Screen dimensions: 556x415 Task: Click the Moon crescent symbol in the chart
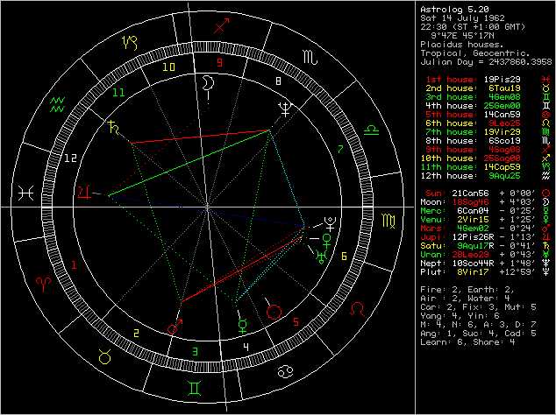208,83
